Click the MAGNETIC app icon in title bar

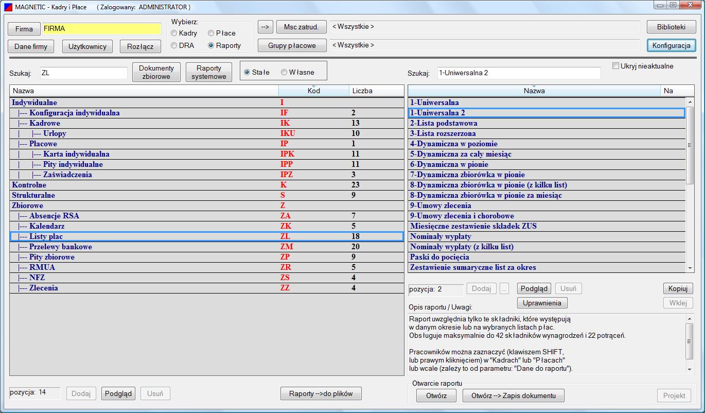(8, 7)
